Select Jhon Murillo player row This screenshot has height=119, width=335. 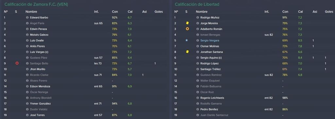coord(84,69)
